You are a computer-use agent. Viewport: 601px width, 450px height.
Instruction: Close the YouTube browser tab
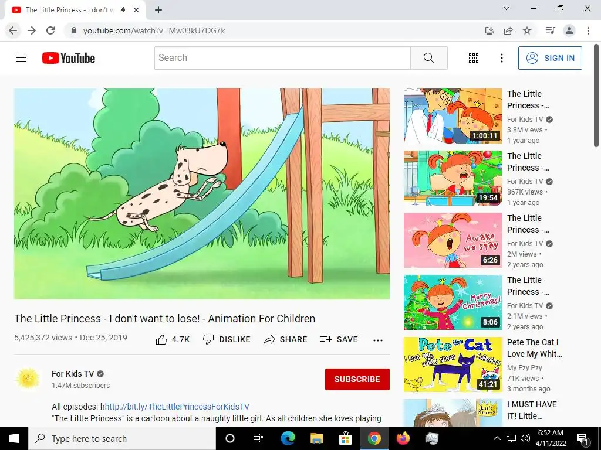[136, 10]
